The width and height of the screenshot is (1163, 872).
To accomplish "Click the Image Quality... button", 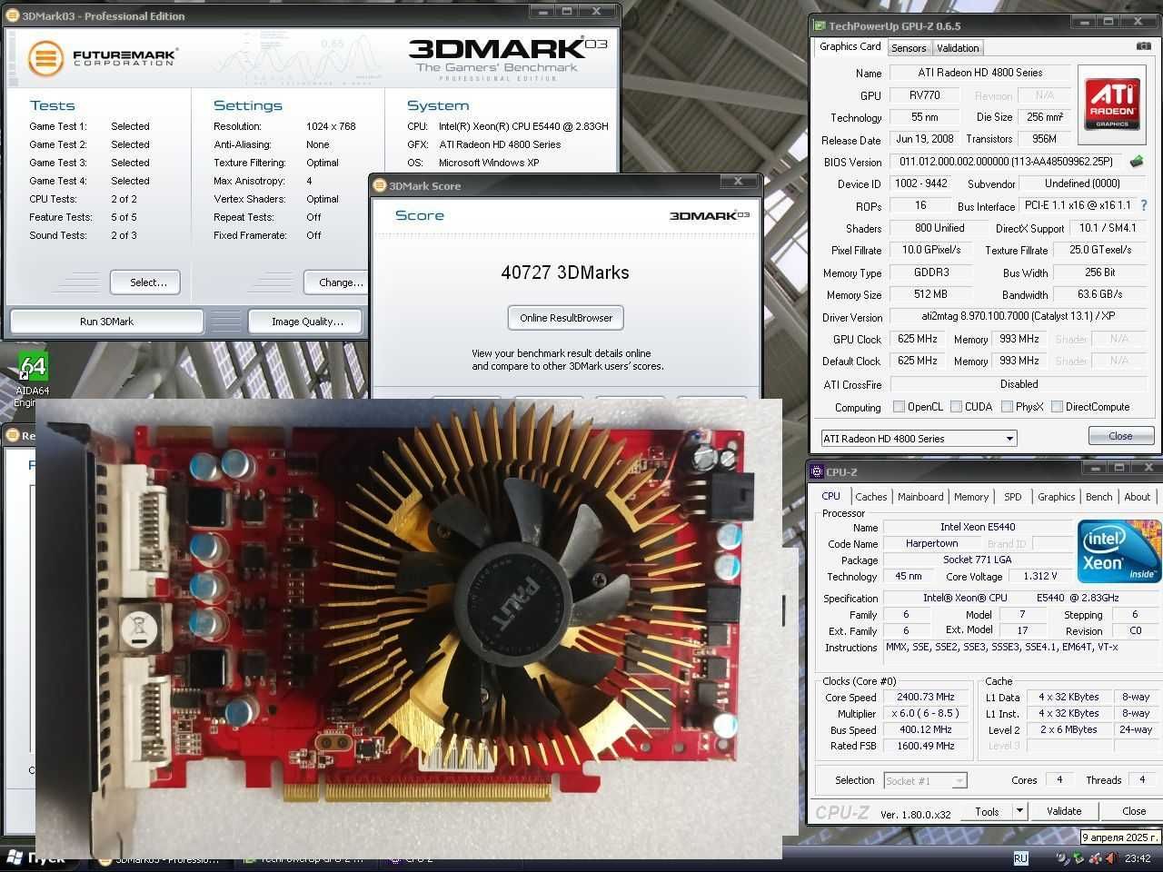I will coord(306,322).
